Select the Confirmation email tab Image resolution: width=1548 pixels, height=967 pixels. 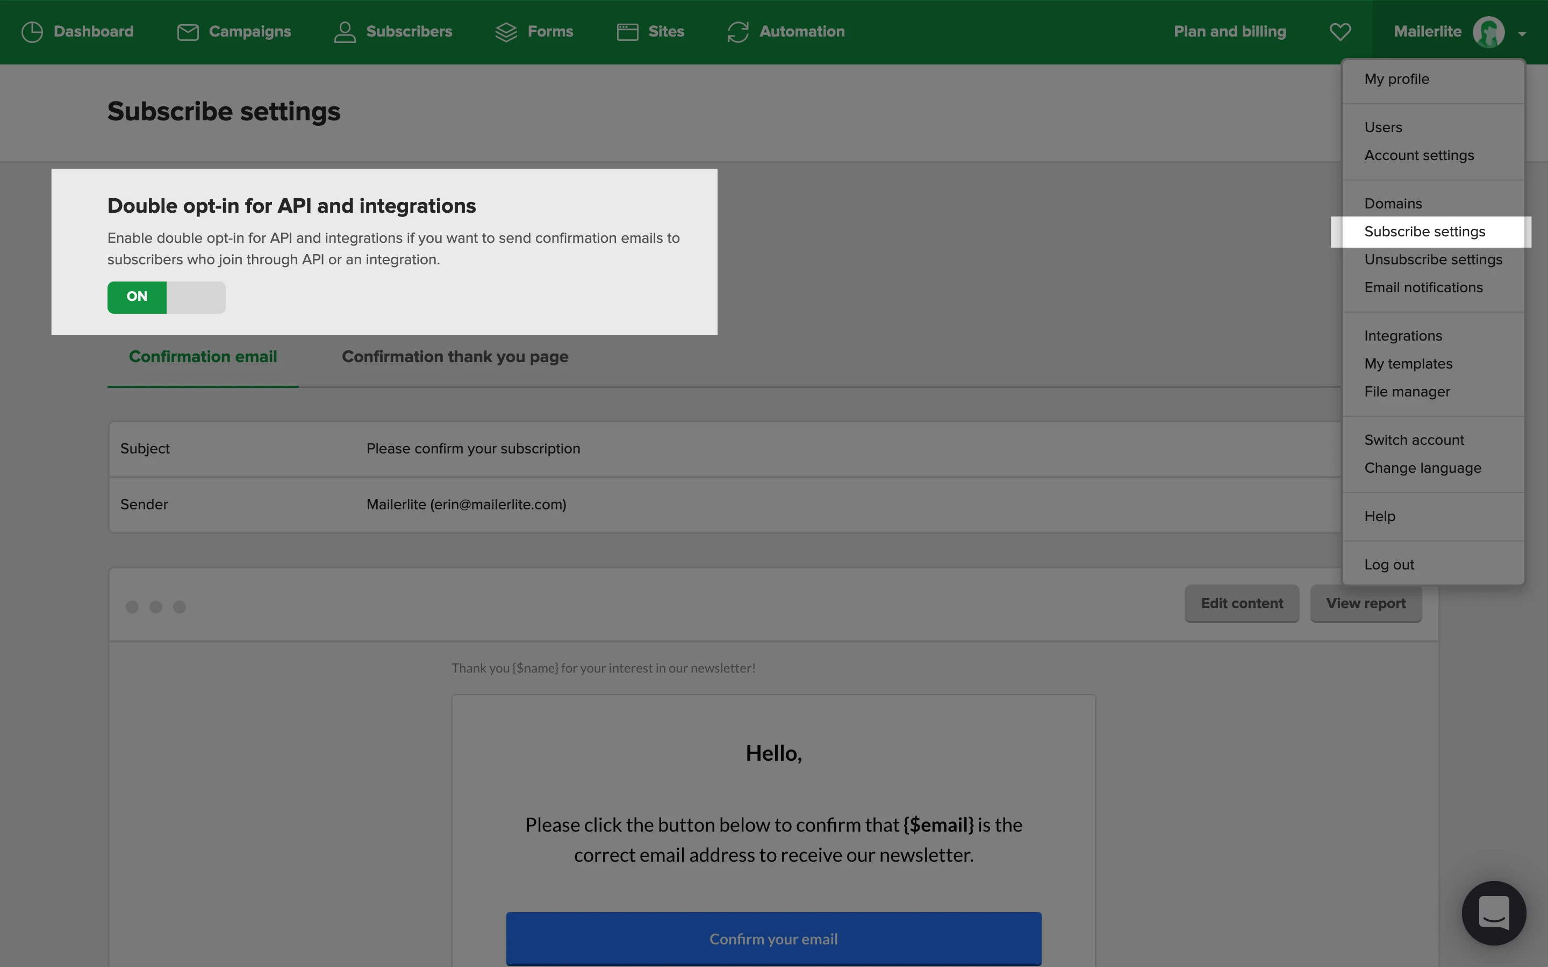click(x=203, y=357)
